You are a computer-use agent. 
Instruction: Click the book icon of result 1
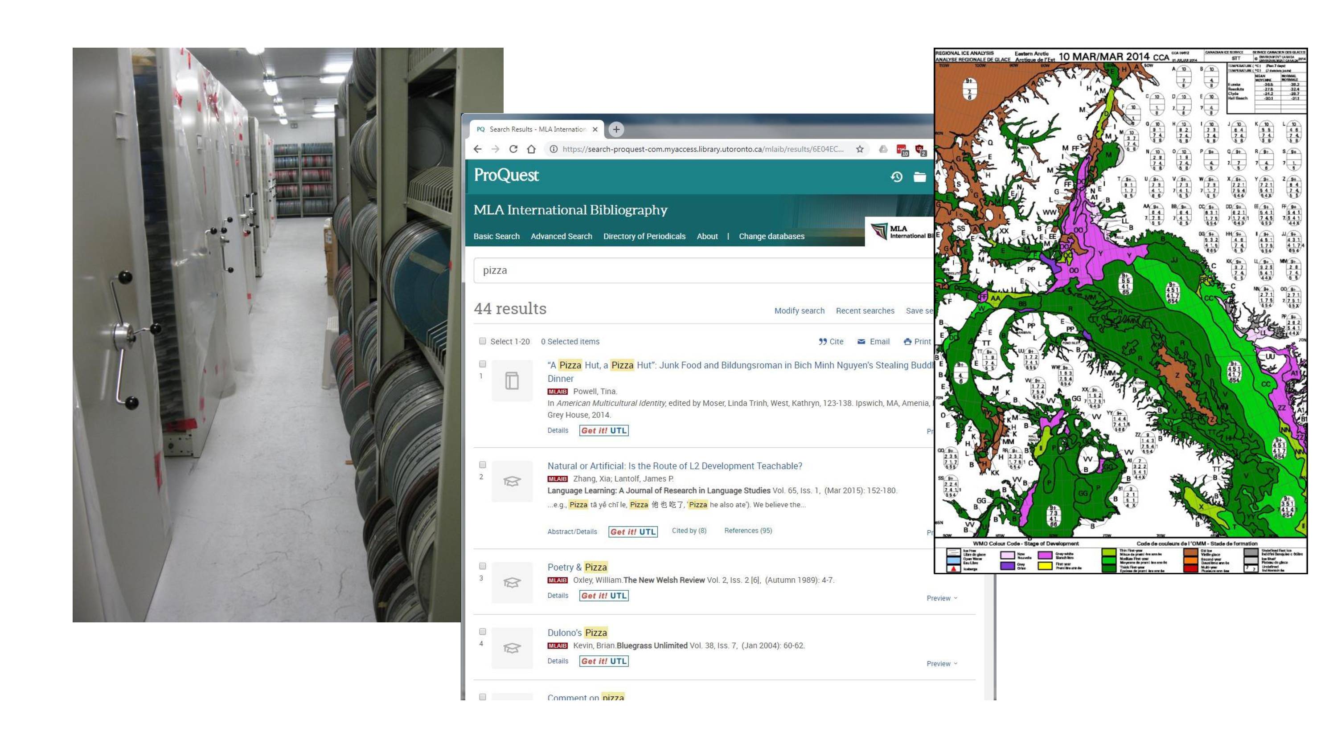pyautogui.click(x=512, y=380)
